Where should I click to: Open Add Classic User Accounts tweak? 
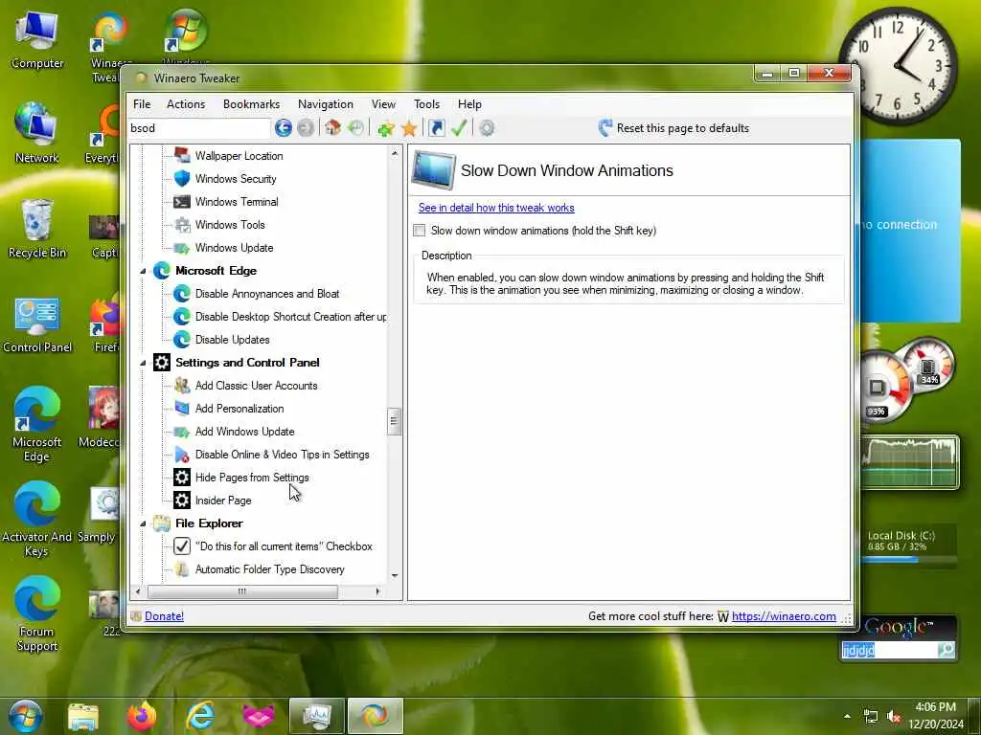tap(256, 386)
